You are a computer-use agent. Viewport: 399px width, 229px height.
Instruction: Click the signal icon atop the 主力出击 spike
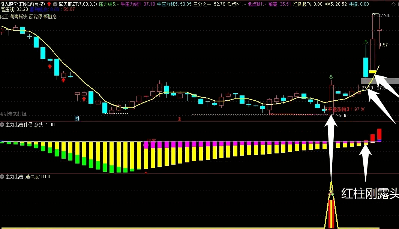[x=331, y=193]
